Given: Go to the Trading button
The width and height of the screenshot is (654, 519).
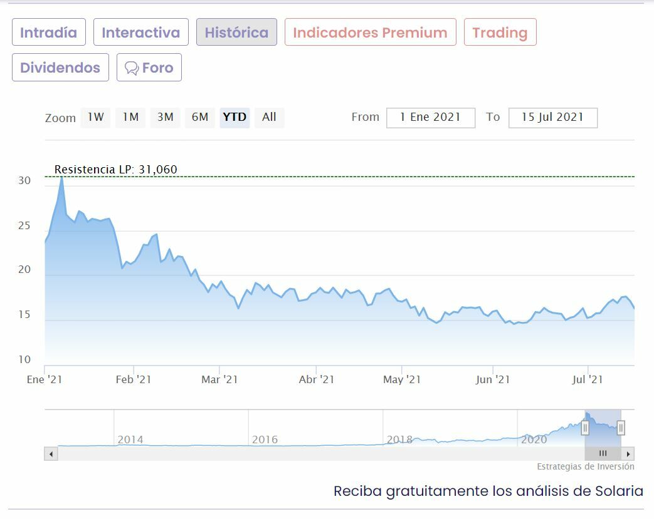Looking at the screenshot, I should click(500, 33).
